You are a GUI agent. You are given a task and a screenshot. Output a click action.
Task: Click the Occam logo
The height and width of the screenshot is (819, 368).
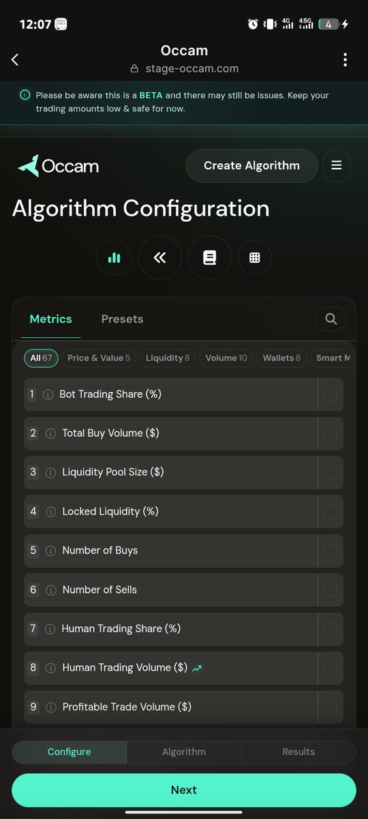coord(59,166)
